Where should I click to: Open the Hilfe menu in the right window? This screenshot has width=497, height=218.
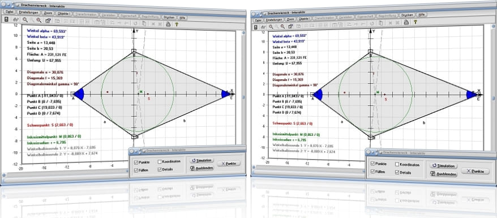click(x=422, y=14)
